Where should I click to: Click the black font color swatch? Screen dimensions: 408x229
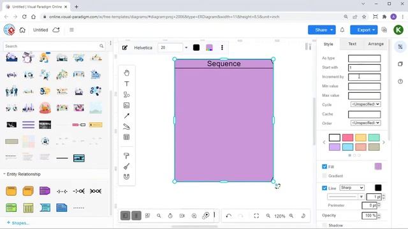point(196,48)
